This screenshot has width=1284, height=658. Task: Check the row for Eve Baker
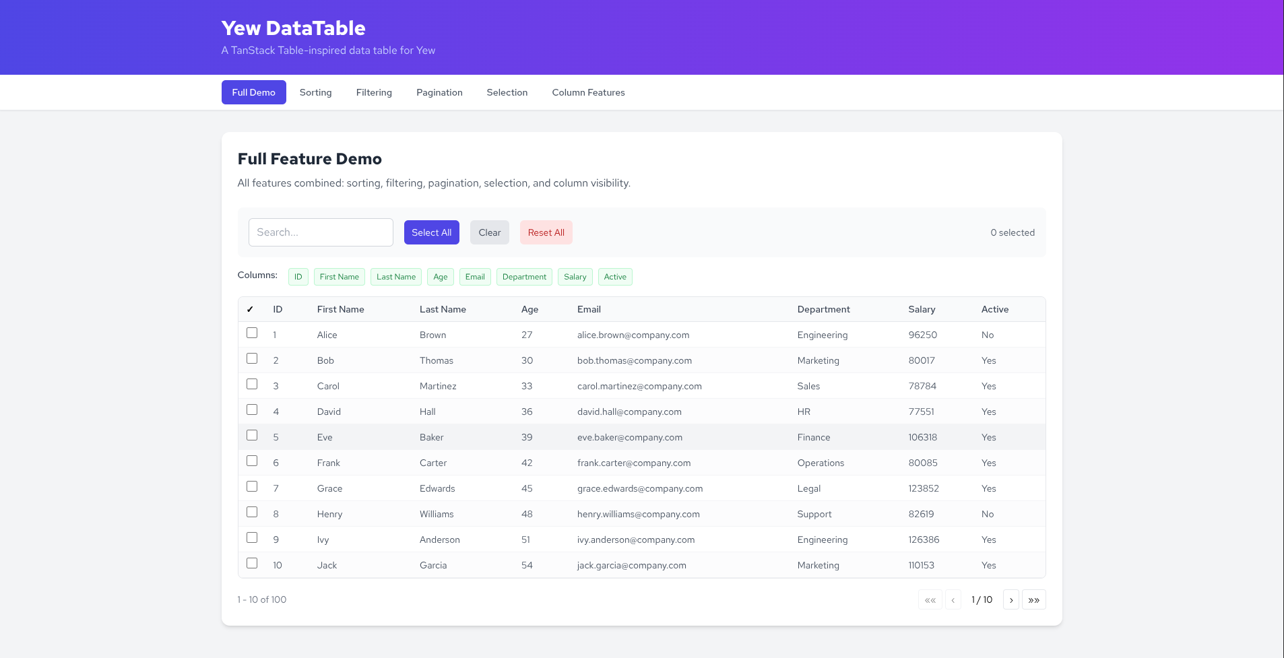[x=252, y=435]
